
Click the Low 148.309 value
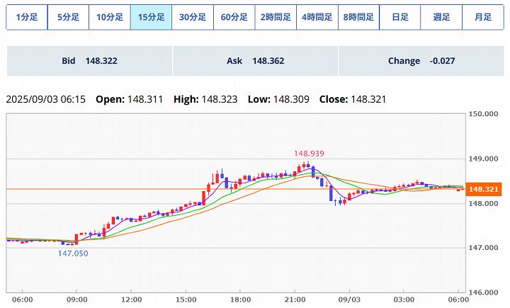(x=278, y=99)
